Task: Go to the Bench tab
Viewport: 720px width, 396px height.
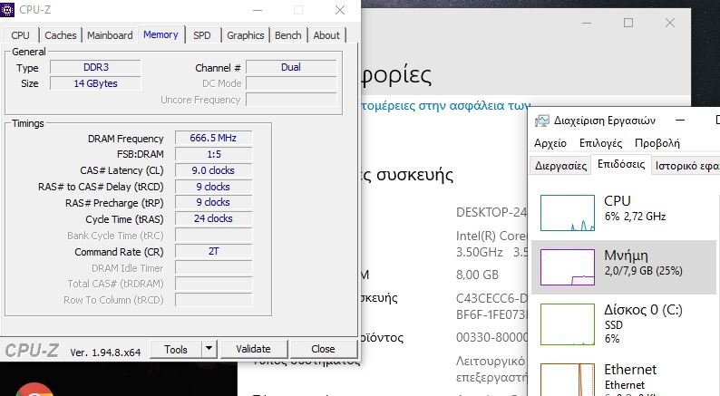Action: pos(287,35)
